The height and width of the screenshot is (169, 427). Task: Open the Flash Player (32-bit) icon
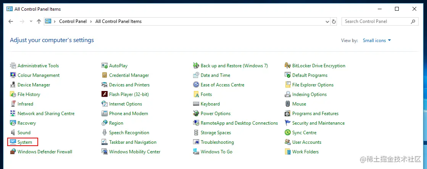[105, 94]
